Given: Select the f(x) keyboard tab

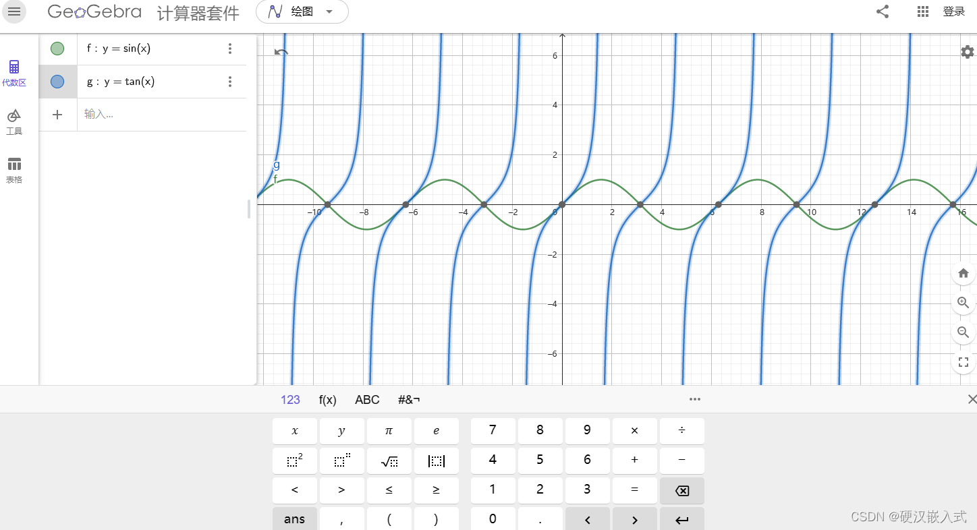Looking at the screenshot, I should [x=328, y=400].
